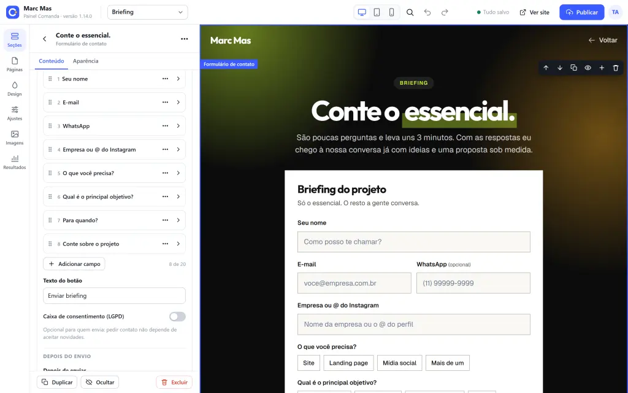The width and height of the screenshot is (628, 393).
Task: Grab the drag handle of Seu nome field
Action: click(x=50, y=79)
